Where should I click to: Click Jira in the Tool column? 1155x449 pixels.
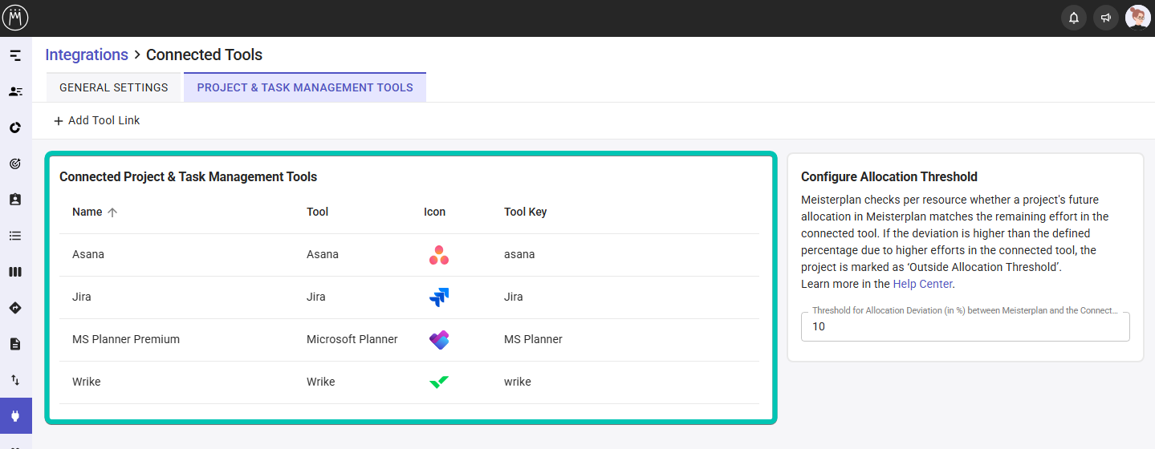pyautogui.click(x=316, y=297)
